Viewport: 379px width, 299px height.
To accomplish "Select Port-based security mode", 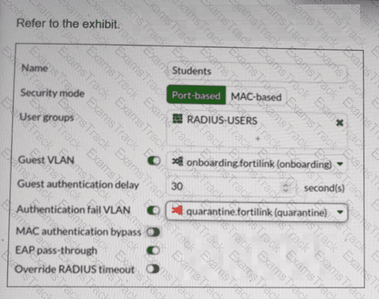I will tap(196, 95).
